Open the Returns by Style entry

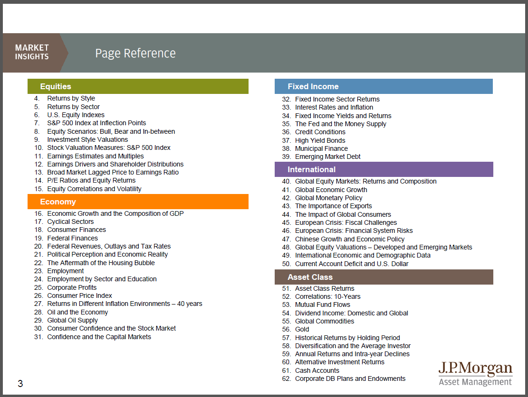[71, 98]
